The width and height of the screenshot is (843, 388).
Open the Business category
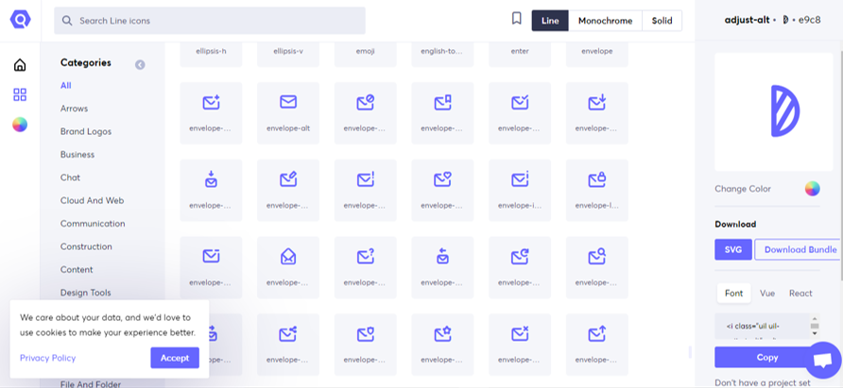click(77, 155)
